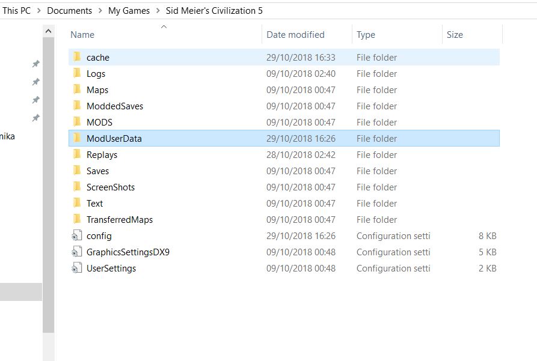Go to My Games in breadcrumb
The image size is (537, 361).
coord(129,11)
